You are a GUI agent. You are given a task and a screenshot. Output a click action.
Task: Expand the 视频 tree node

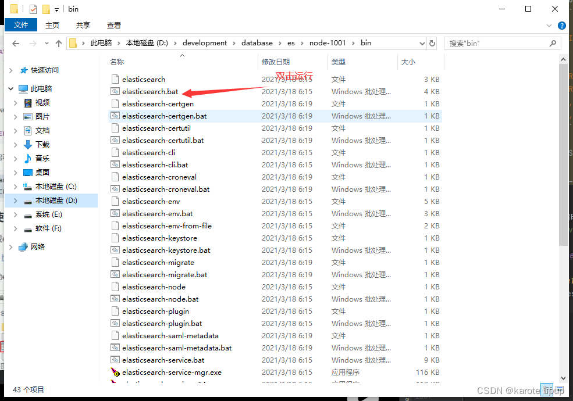tap(15, 103)
